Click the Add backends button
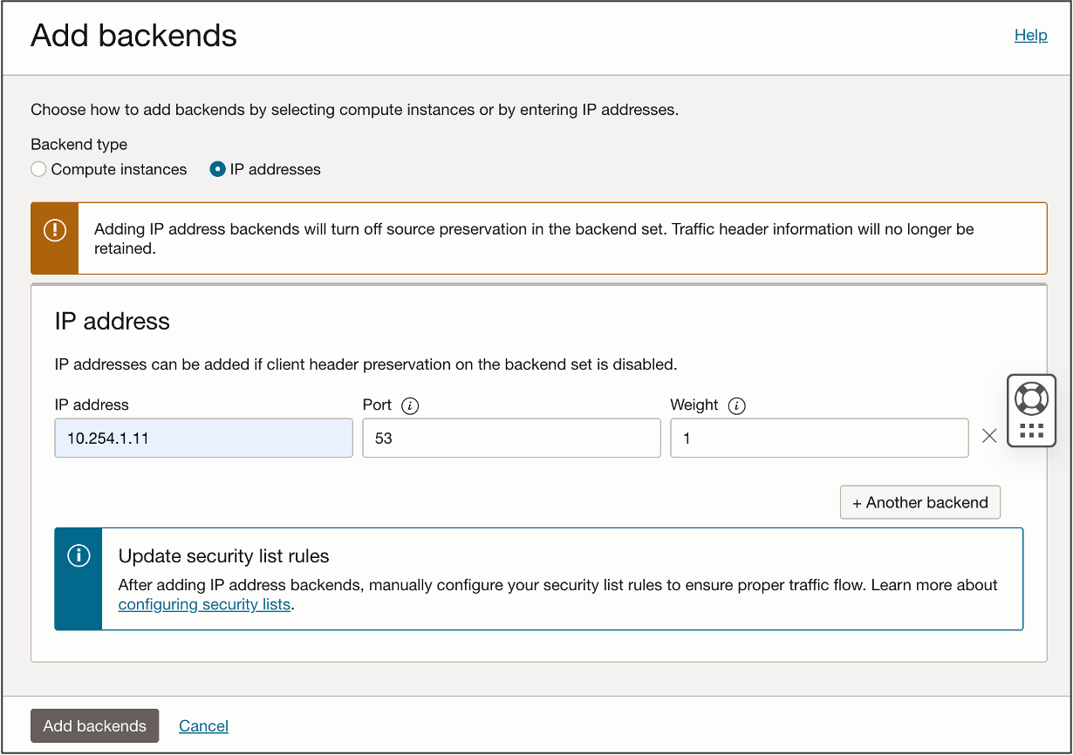This screenshot has height=755, width=1073. click(94, 725)
